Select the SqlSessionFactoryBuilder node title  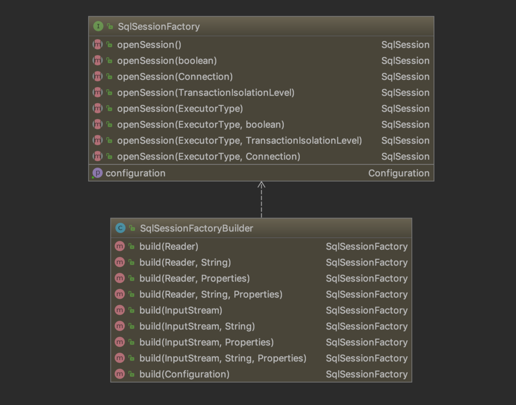[x=196, y=228]
